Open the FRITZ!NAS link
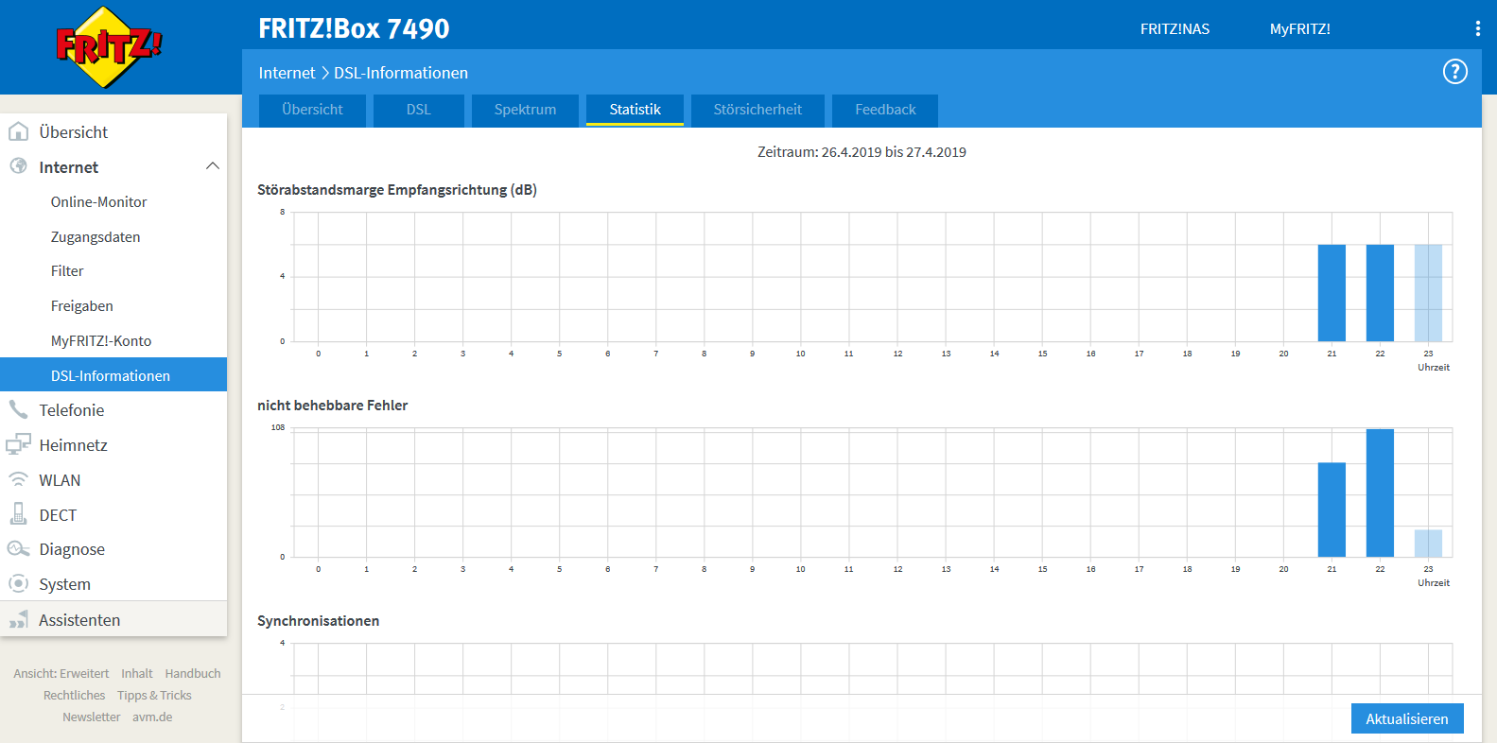 (1175, 29)
